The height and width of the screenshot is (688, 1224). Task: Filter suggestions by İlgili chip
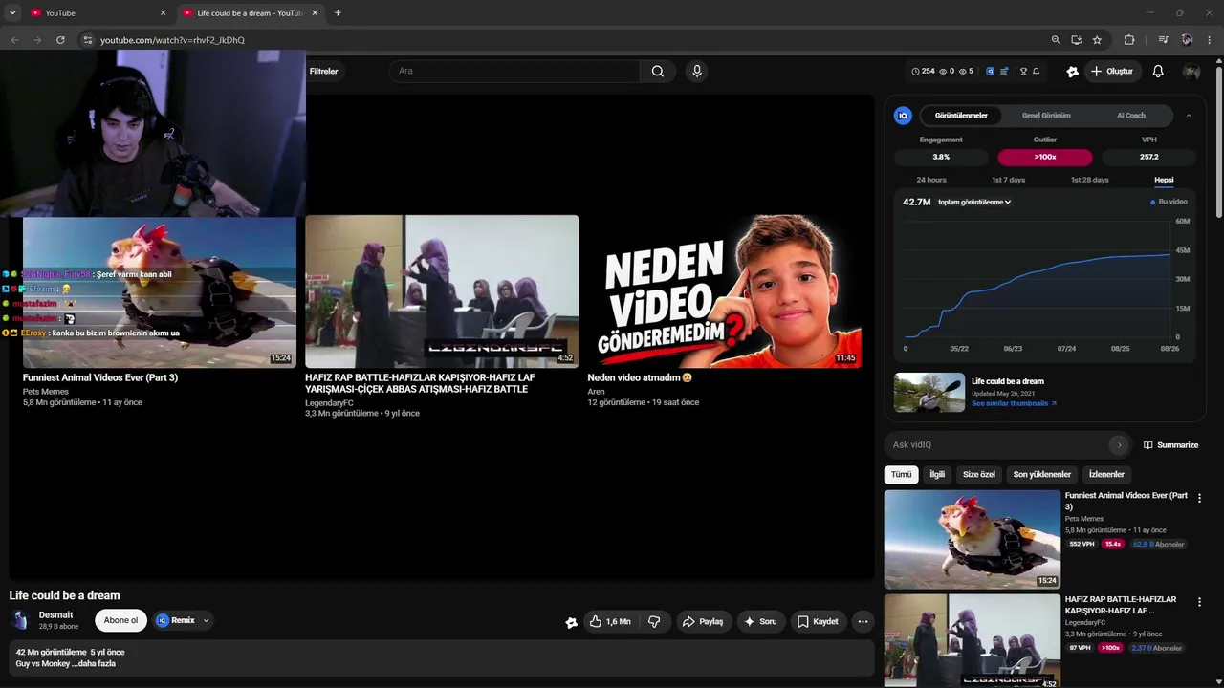(937, 474)
